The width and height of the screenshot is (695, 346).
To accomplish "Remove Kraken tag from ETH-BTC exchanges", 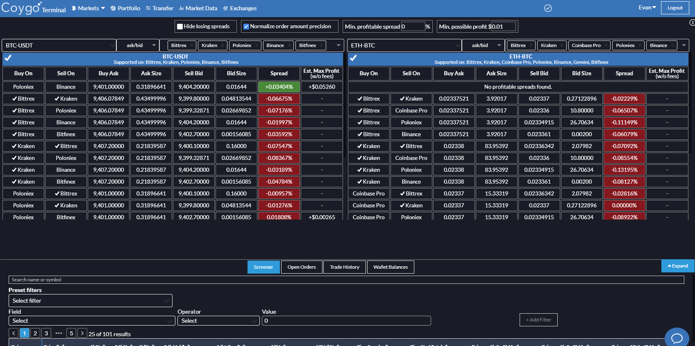I will pos(562,45).
